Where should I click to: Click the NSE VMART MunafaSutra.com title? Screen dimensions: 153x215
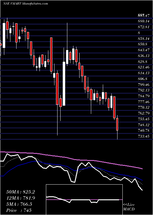25,4
